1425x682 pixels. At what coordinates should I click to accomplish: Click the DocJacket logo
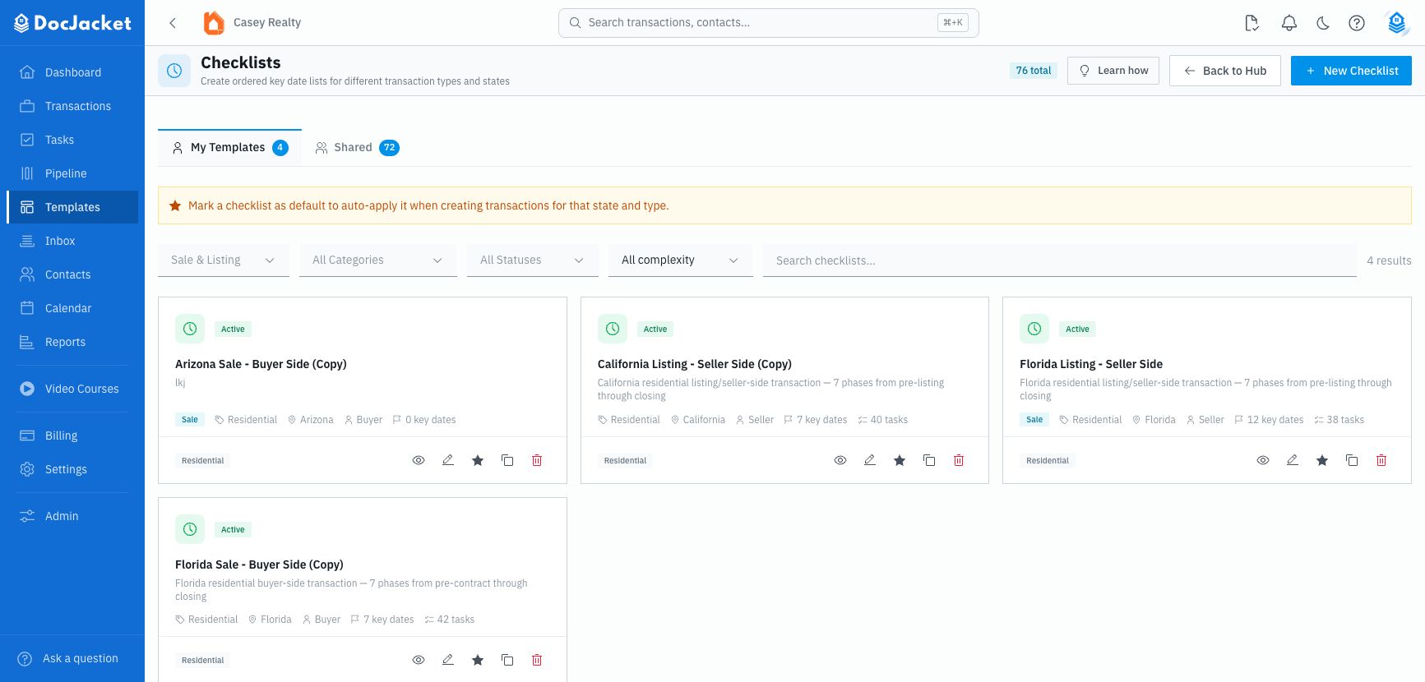tap(72, 23)
